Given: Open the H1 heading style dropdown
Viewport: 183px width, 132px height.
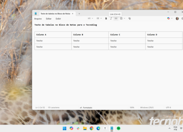Looking at the screenshot, I should pos(90,18).
